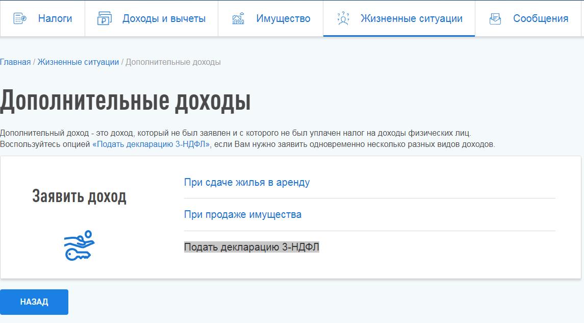Click the house icon next to Имущество

[x=238, y=19]
